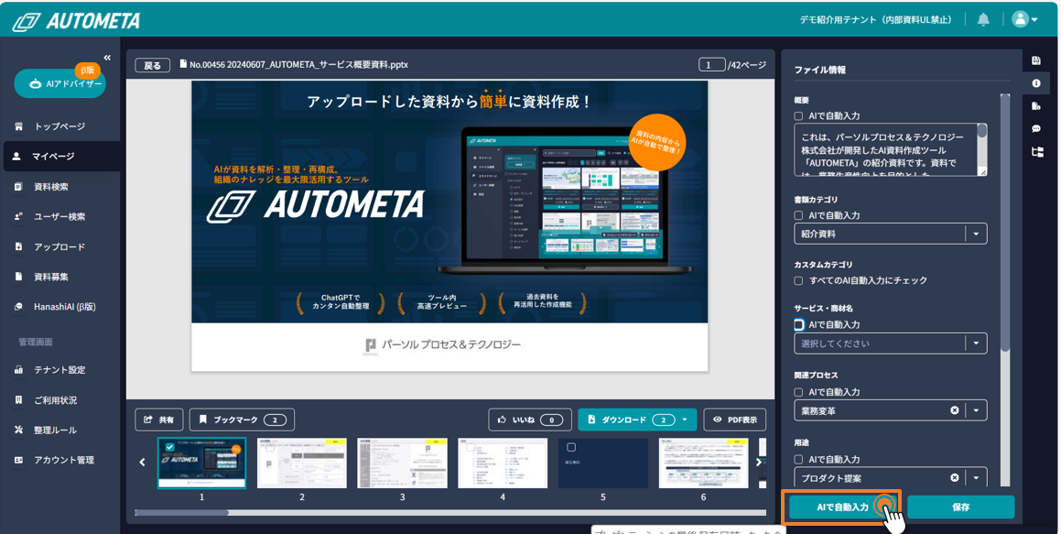Click the file name No.00456 20240607_AUTOMETA_サービス概要資料.pptx

pos(298,65)
